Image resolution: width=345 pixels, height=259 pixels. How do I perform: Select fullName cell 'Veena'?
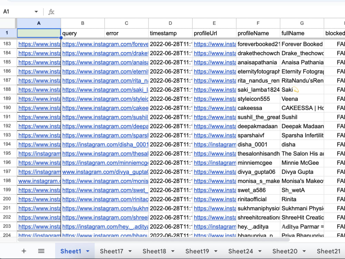[302, 99]
